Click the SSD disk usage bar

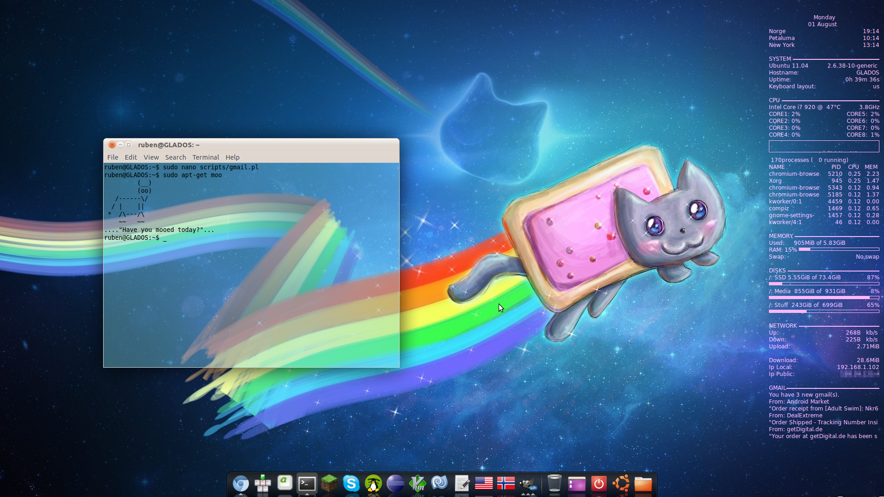[824, 284]
